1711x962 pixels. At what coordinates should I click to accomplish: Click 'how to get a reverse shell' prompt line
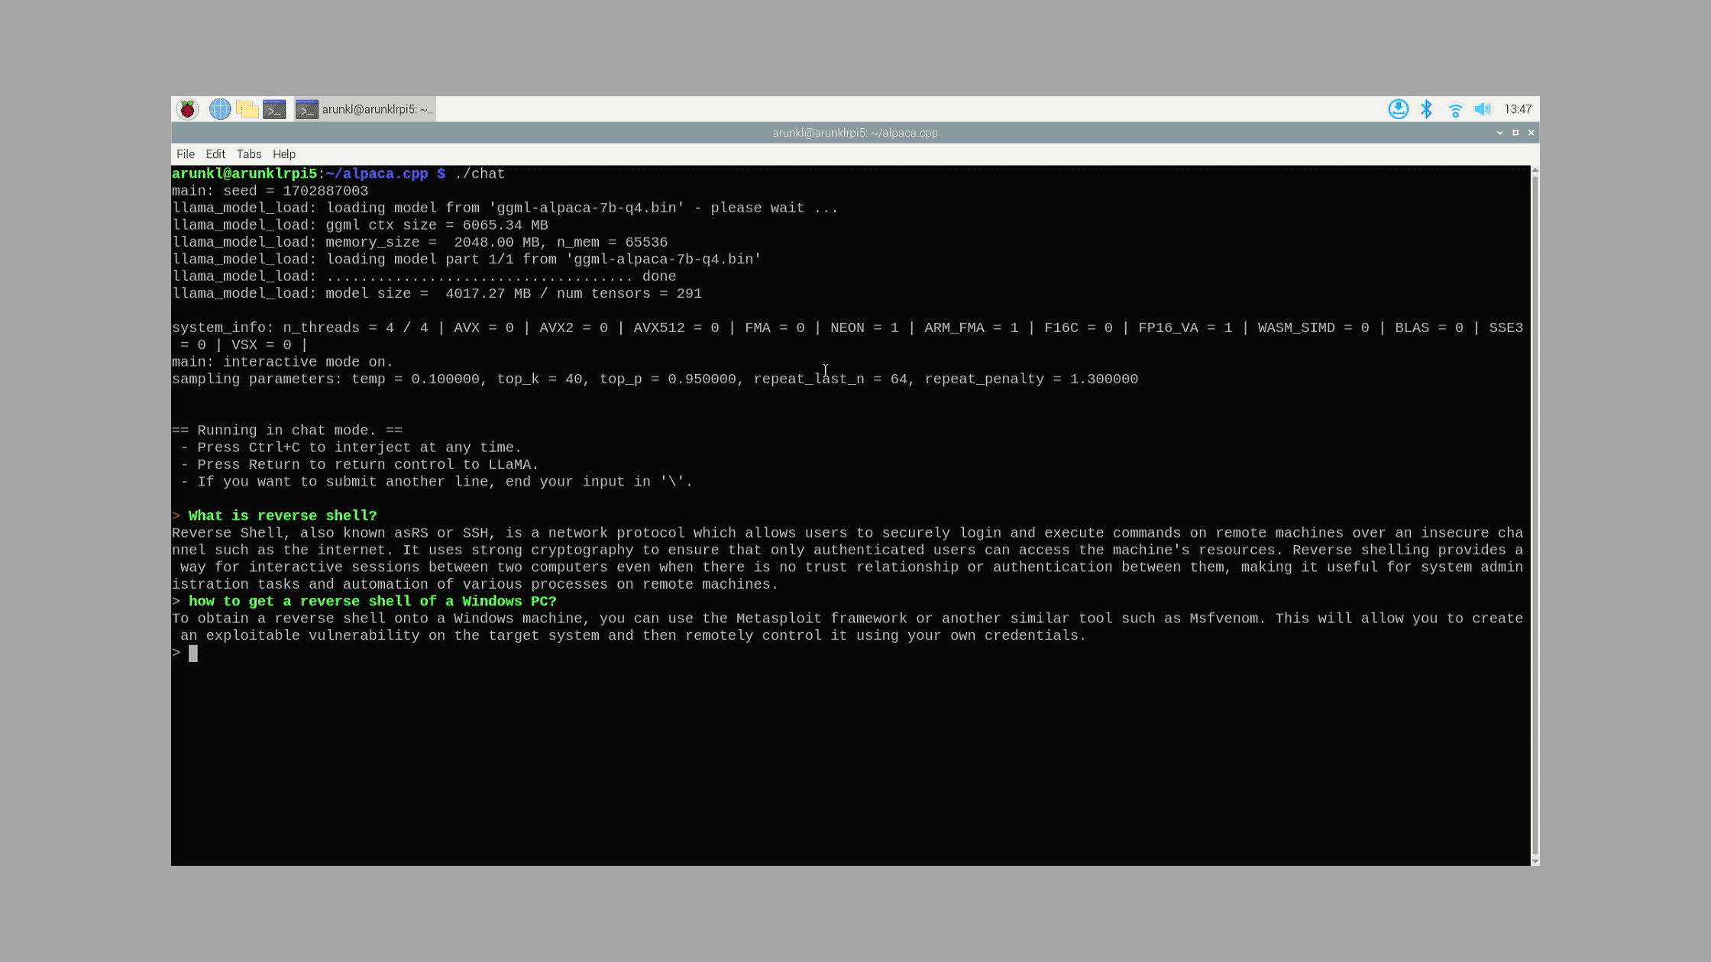[364, 602]
